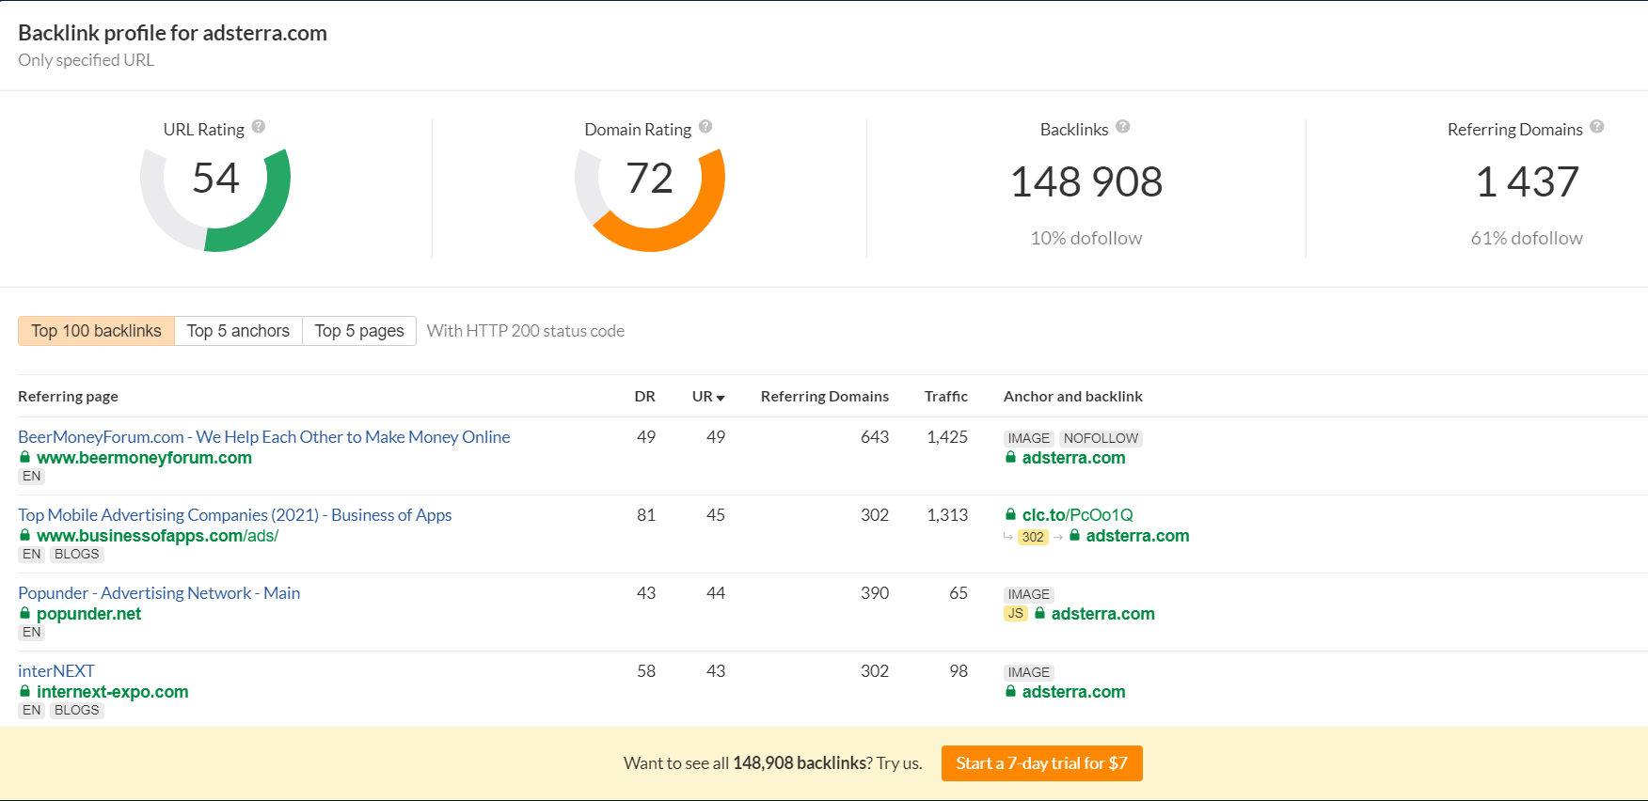Click the URL Rating value 54
1648x801 pixels.
click(x=215, y=179)
